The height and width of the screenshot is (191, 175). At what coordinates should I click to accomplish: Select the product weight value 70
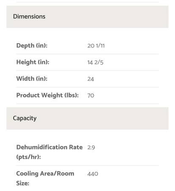tap(91, 95)
